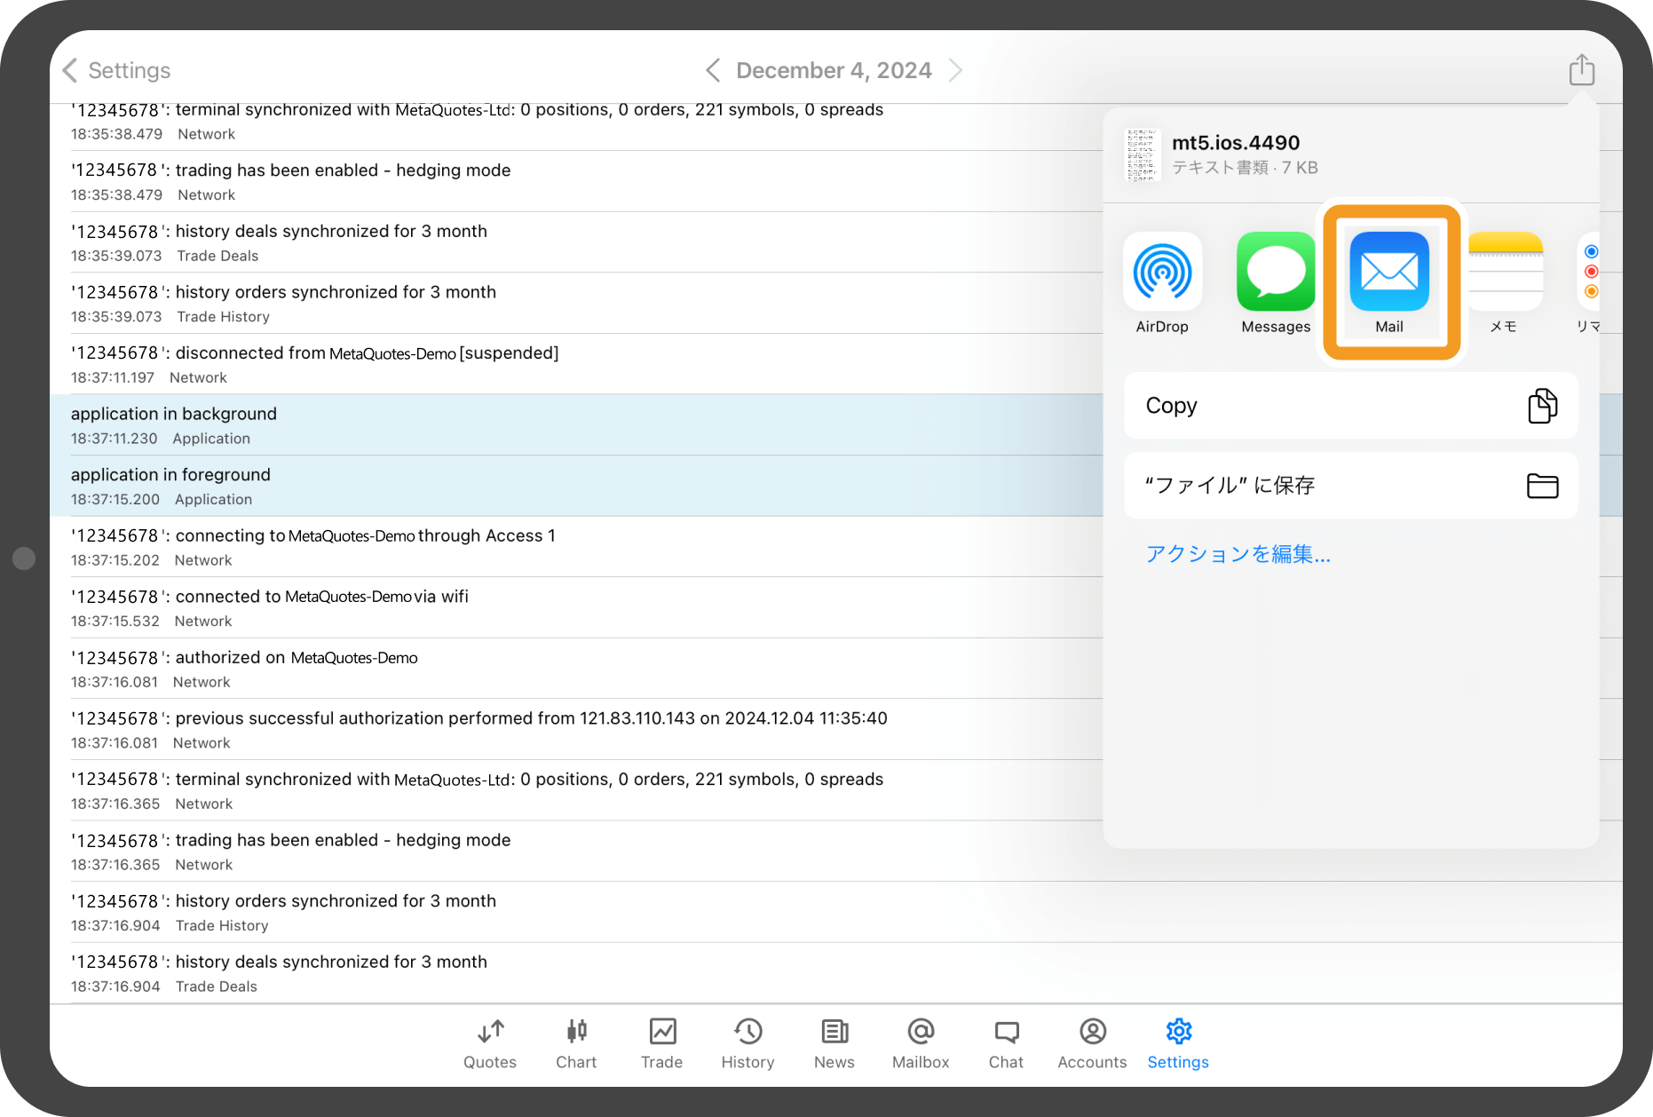1653x1117 pixels.
Task: Switch to the Chart tab
Action: [x=576, y=1043]
